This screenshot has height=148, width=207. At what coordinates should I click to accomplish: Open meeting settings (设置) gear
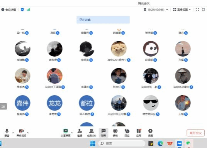tap(150, 133)
